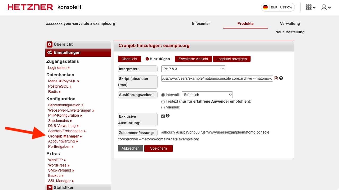Screen dimensions: 339x190
Task: Open the WebFTP link
Action: tap(57, 160)
